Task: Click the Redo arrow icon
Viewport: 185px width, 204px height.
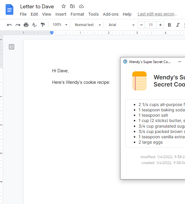Action: click(x=18, y=25)
